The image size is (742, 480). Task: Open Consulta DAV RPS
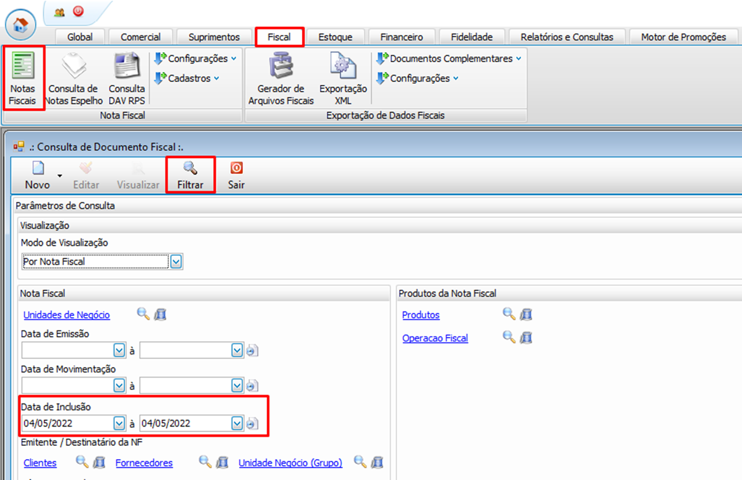coord(127,78)
